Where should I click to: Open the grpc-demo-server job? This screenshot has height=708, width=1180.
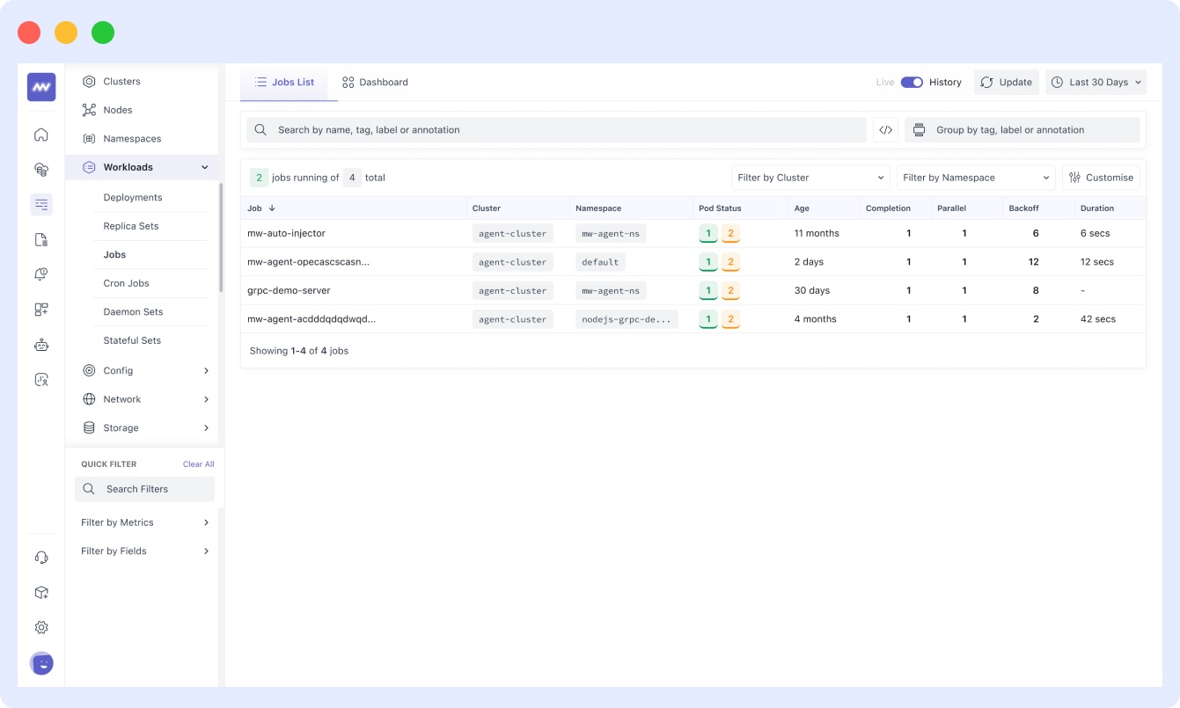pyautogui.click(x=289, y=291)
